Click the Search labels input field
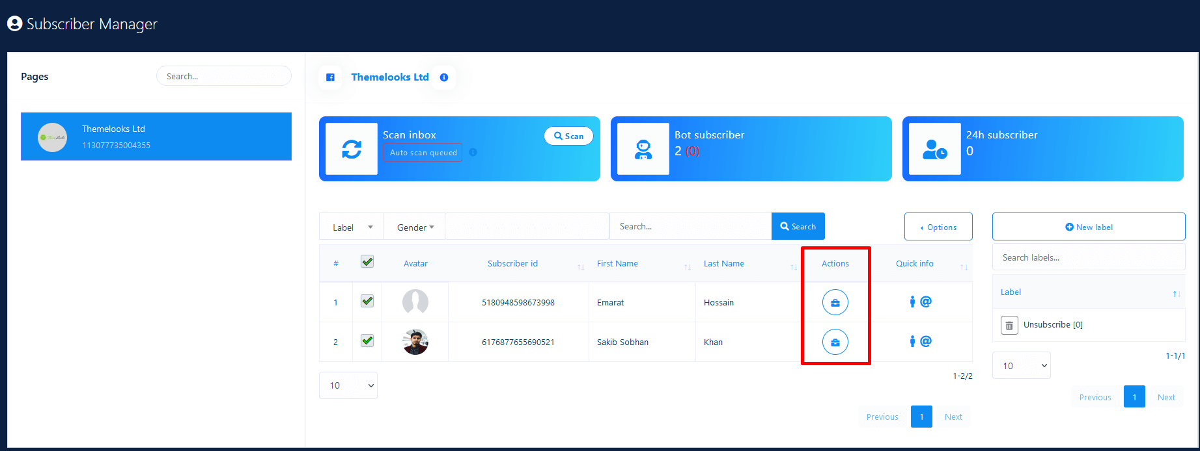Viewport: 1200px width, 451px height. pyautogui.click(x=1089, y=257)
